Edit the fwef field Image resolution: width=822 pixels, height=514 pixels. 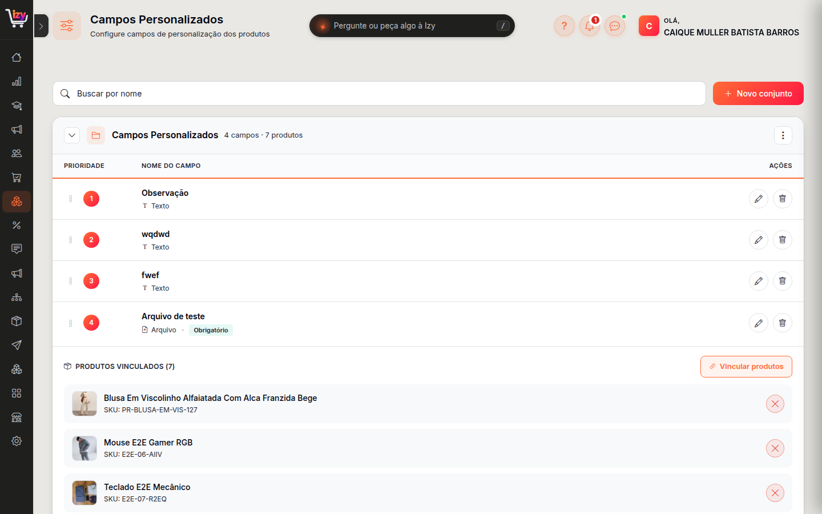pos(759,281)
